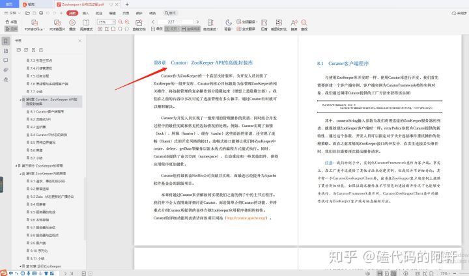The width and height of the screenshot is (469, 276).
Task: Open the bookmarks panel icon in sidebar
Action: coord(6,41)
